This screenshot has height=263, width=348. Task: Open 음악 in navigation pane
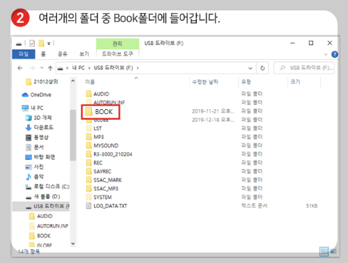tap(34, 177)
